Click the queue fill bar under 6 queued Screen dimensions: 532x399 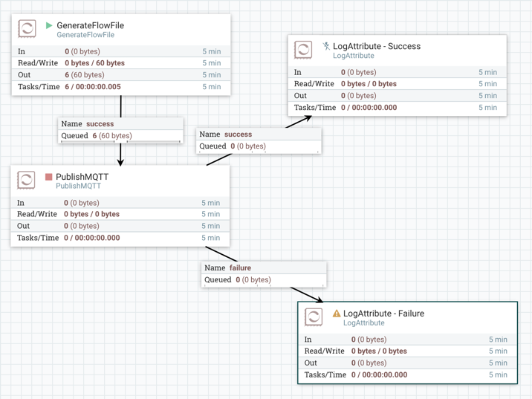(x=120, y=141)
